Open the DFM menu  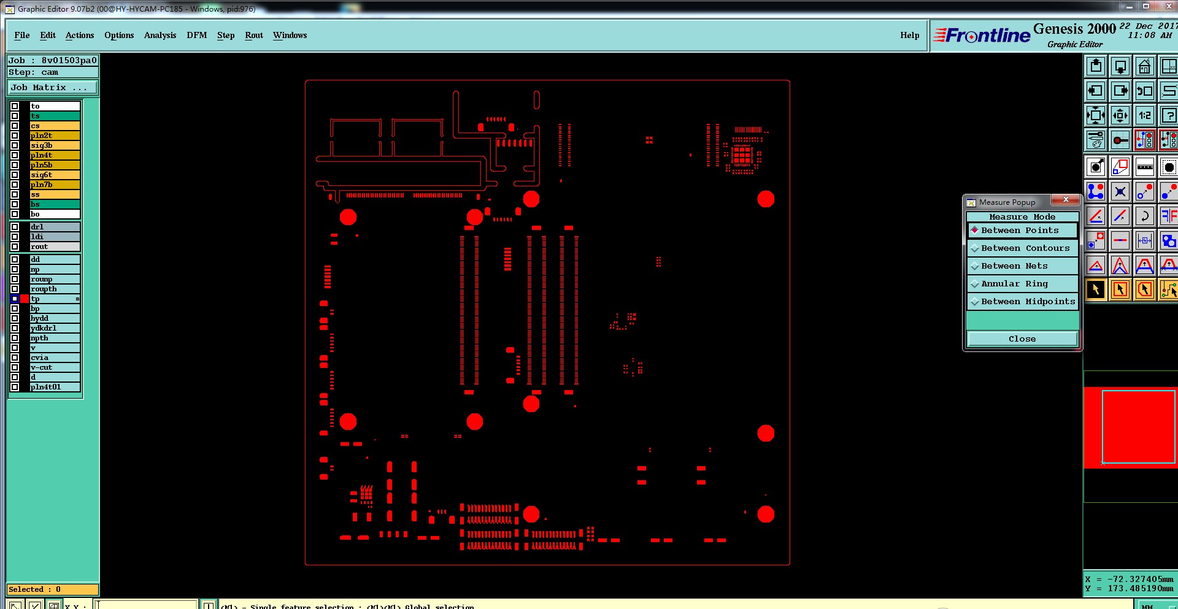coord(197,36)
